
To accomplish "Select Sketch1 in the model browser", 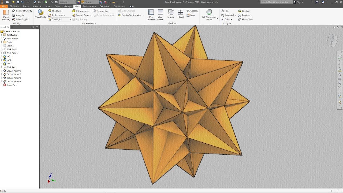I will pos(9,46).
